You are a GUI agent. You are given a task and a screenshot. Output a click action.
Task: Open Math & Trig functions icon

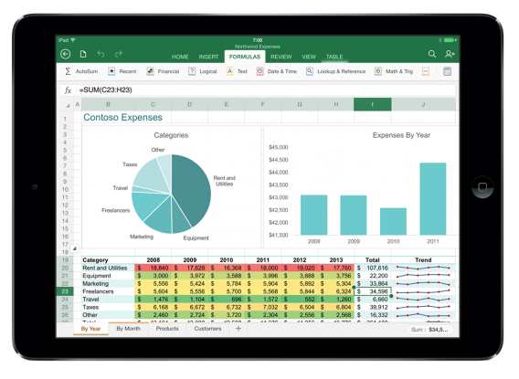tap(378, 71)
